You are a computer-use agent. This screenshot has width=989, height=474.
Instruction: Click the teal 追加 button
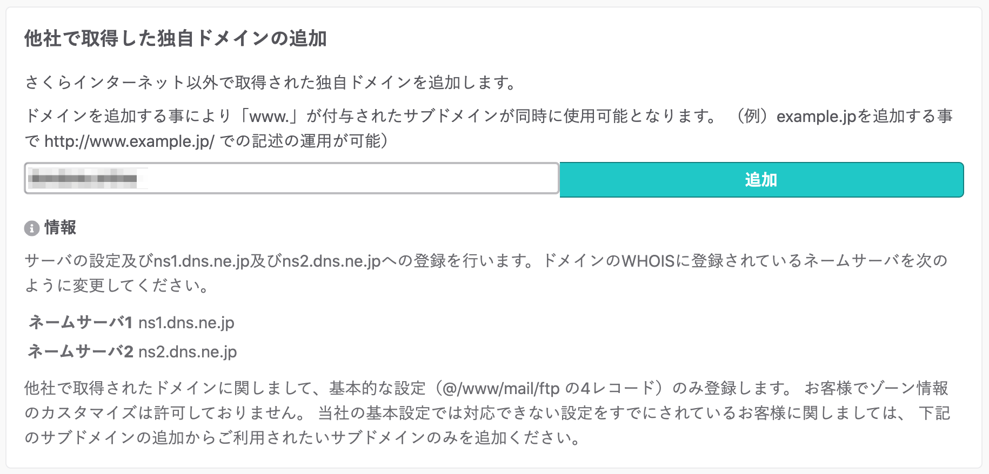[x=761, y=180]
